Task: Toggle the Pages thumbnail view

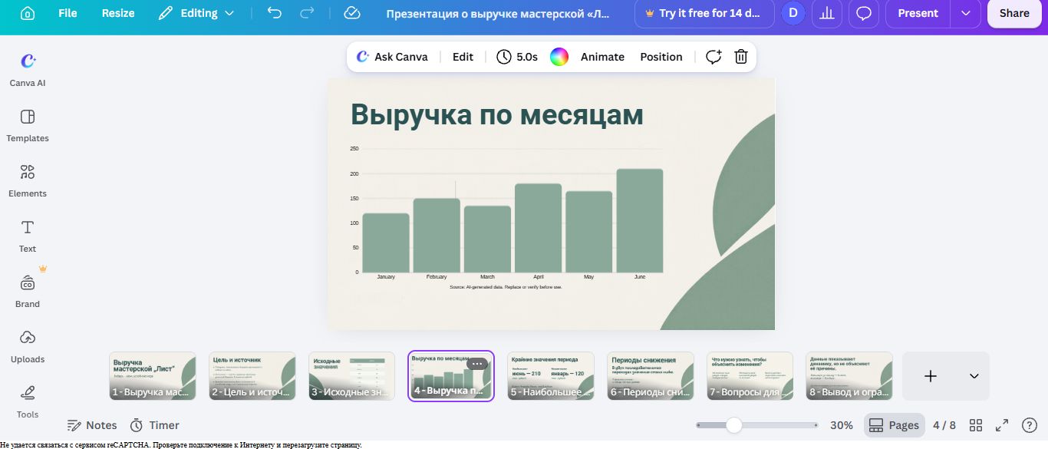Action: 894,425
